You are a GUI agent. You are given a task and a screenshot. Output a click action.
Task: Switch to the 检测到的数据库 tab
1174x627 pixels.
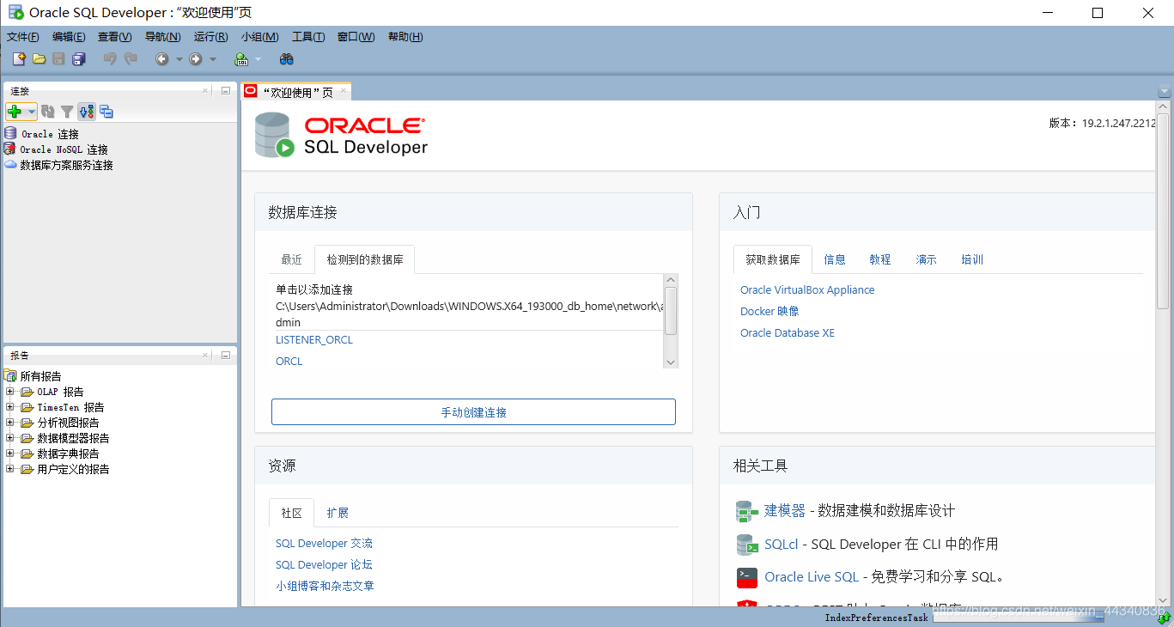(x=364, y=259)
